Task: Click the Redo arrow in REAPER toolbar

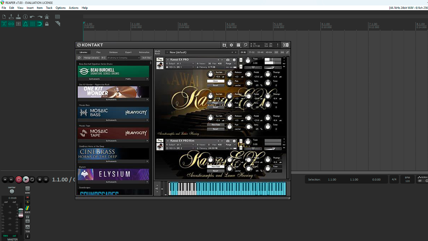Action: tap(40, 17)
